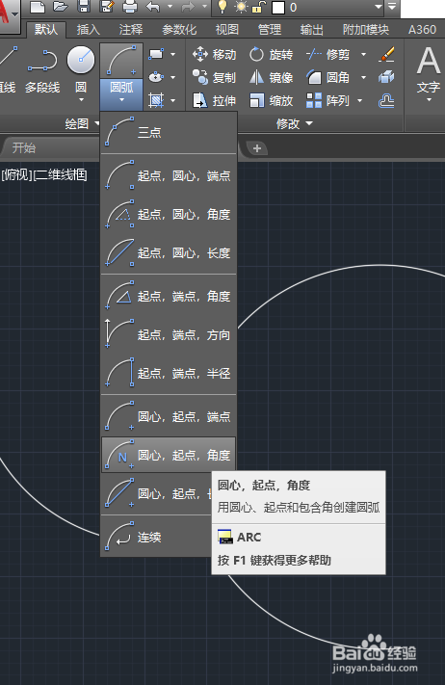The width and height of the screenshot is (445, 685).
Task: Click the 阵列 array tool
Action: [x=327, y=101]
